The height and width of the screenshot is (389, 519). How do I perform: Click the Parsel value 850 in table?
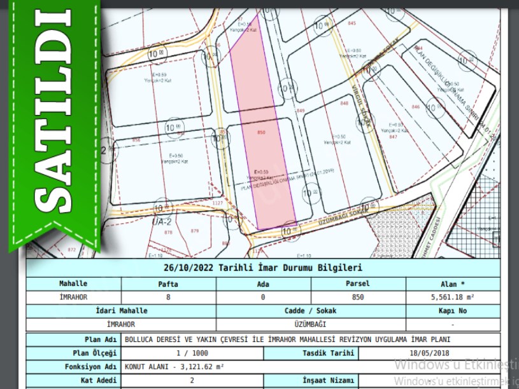pyautogui.click(x=357, y=297)
